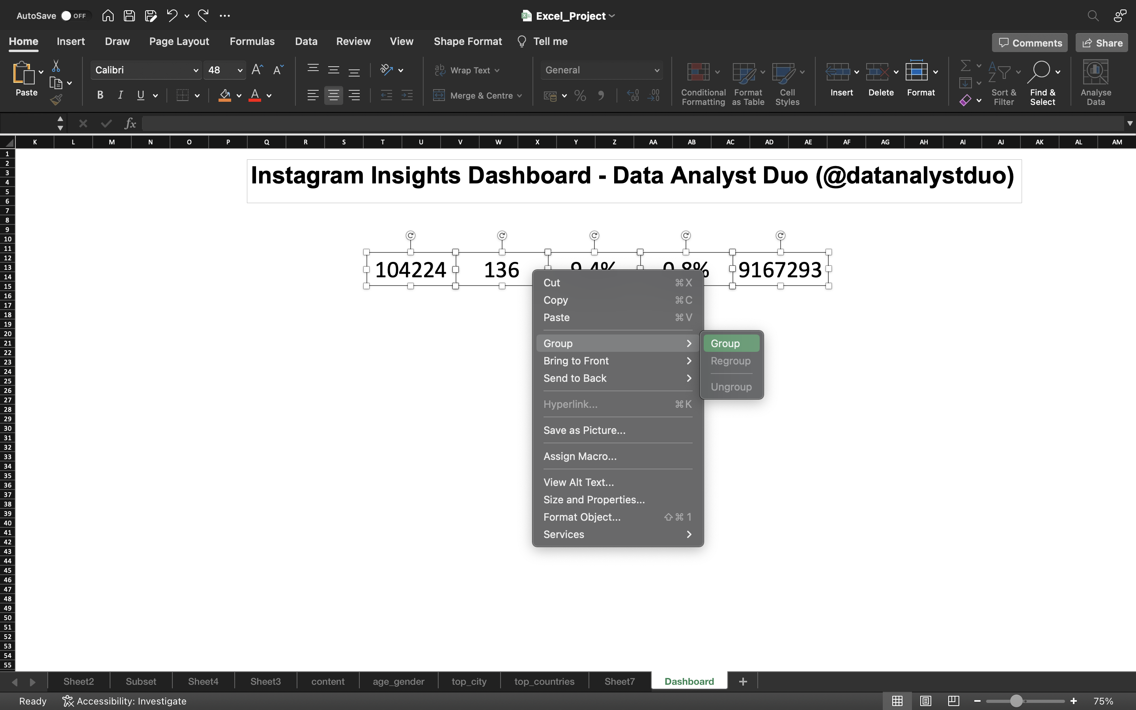The width and height of the screenshot is (1136, 710).
Task: Click the AutoSum sigma icon
Action: point(966,66)
